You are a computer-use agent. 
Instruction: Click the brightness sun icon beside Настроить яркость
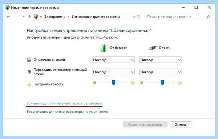pos(29,84)
